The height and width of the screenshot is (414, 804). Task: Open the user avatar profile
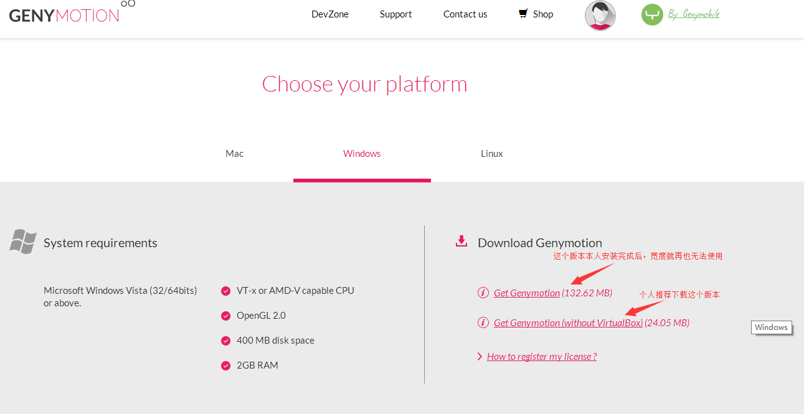(600, 16)
